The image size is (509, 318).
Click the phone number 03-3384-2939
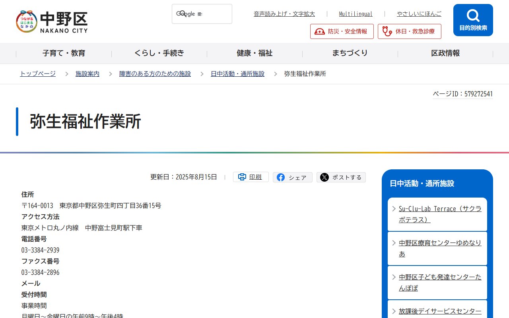click(41, 250)
